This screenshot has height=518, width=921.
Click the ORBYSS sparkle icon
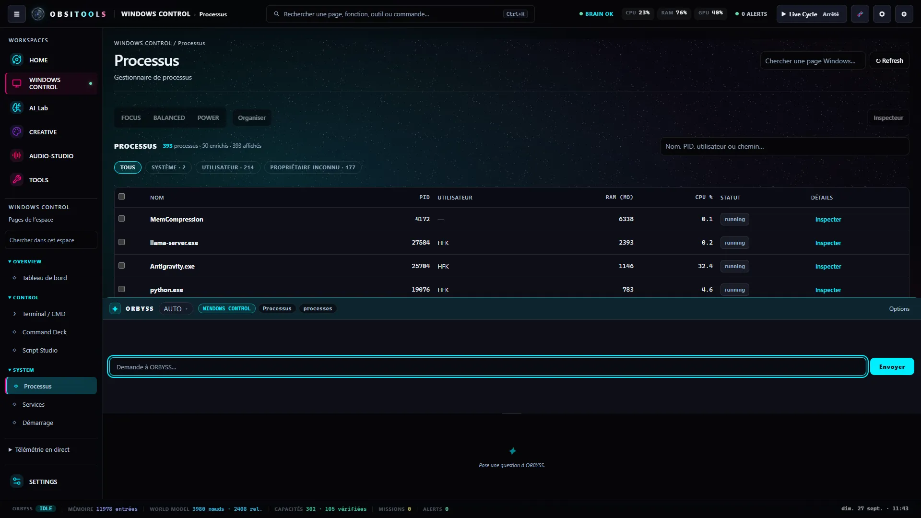pyautogui.click(x=115, y=309)
